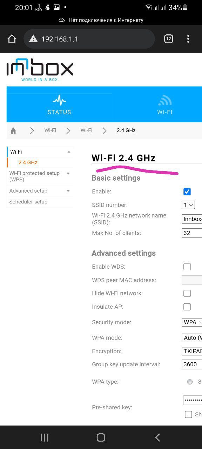Open the SSID number dropdown
The width and height of the screenshot is (202, 449).
188,205
